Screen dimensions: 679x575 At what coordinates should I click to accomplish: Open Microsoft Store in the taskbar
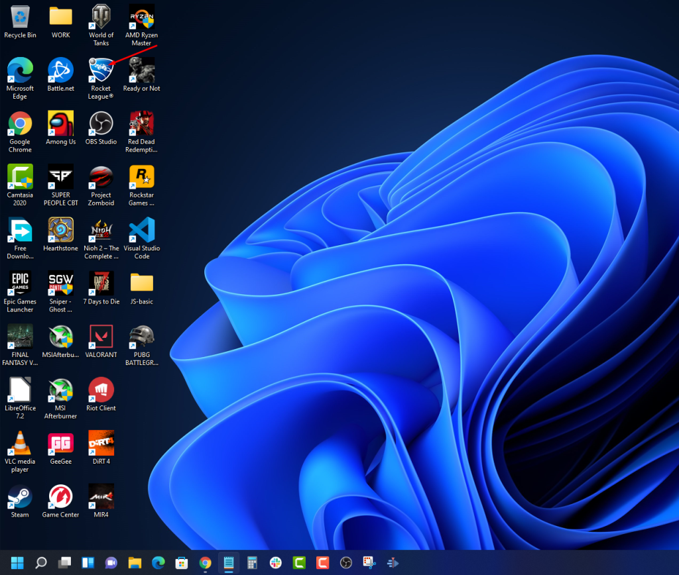tap(182, 563)
